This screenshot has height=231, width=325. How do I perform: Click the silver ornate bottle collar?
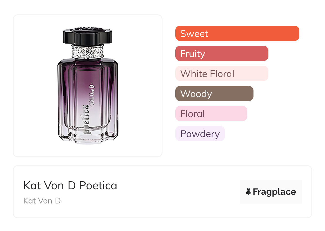[x=88, y=51]
